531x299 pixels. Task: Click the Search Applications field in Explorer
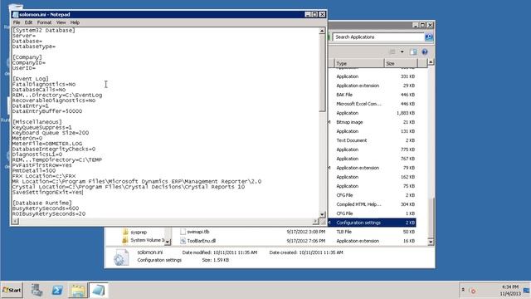click(x=378, y=37)
